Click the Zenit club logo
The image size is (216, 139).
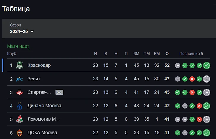(x=20, y=79)
